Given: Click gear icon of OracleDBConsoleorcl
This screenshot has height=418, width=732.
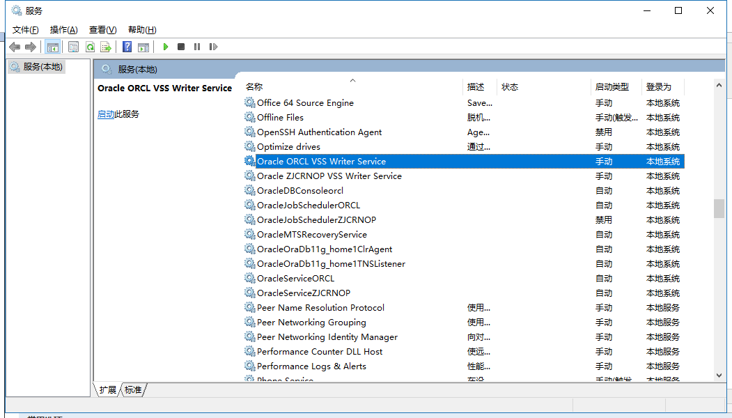Looking at the screenshot, I should tap(250, 190).
